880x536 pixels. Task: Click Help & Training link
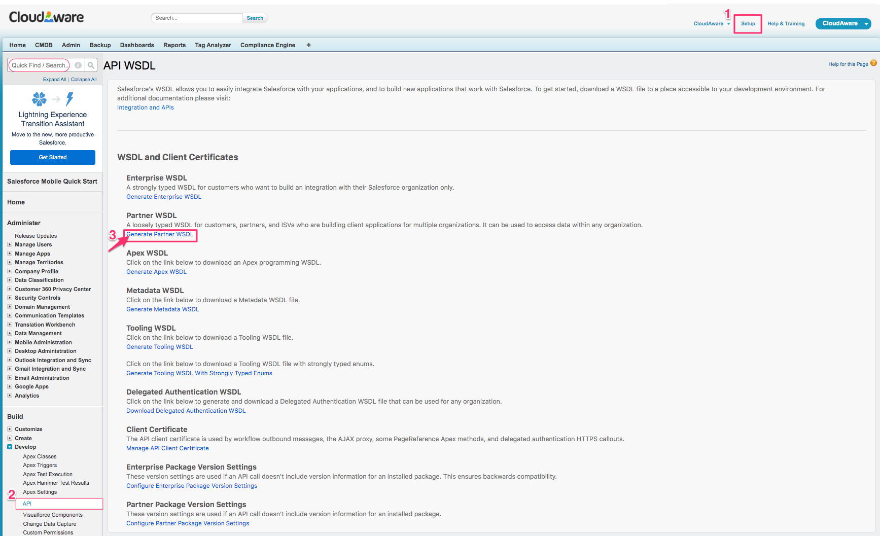pyautogui.click(x=786, y=24)
